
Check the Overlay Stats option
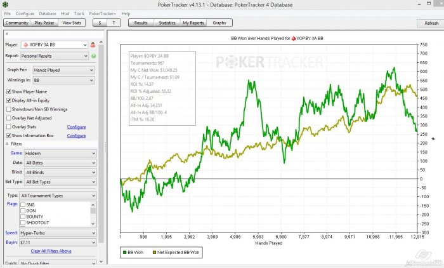[x=9, y=127]
